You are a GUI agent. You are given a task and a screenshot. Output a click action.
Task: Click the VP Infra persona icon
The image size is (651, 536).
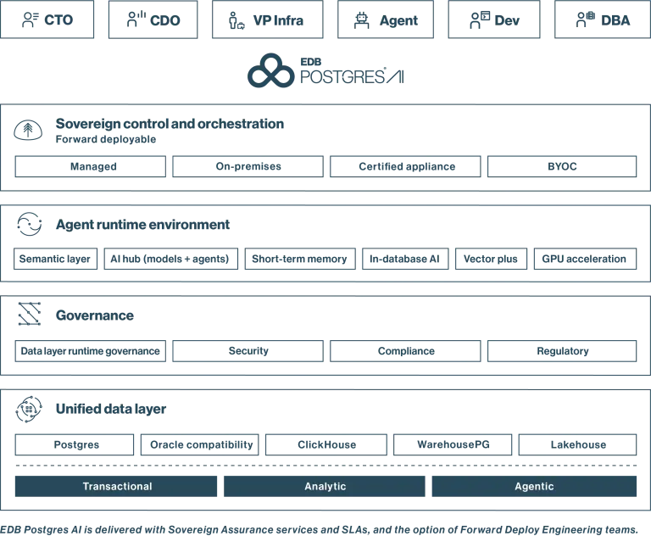[236, 20]
